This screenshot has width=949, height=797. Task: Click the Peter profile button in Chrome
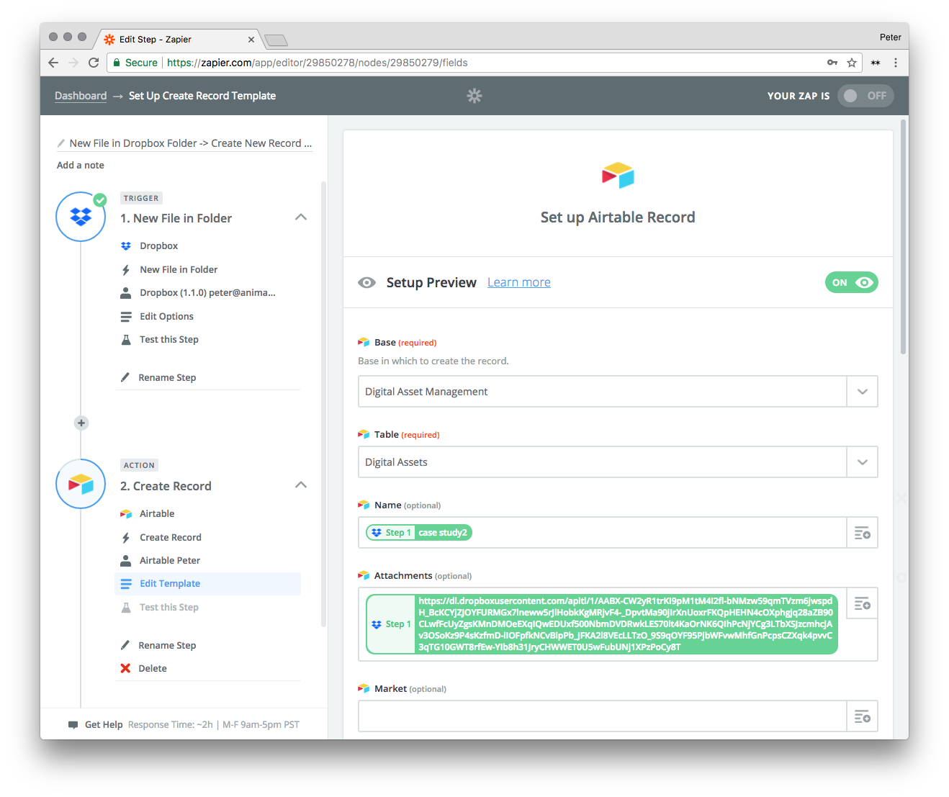(890, 37)
